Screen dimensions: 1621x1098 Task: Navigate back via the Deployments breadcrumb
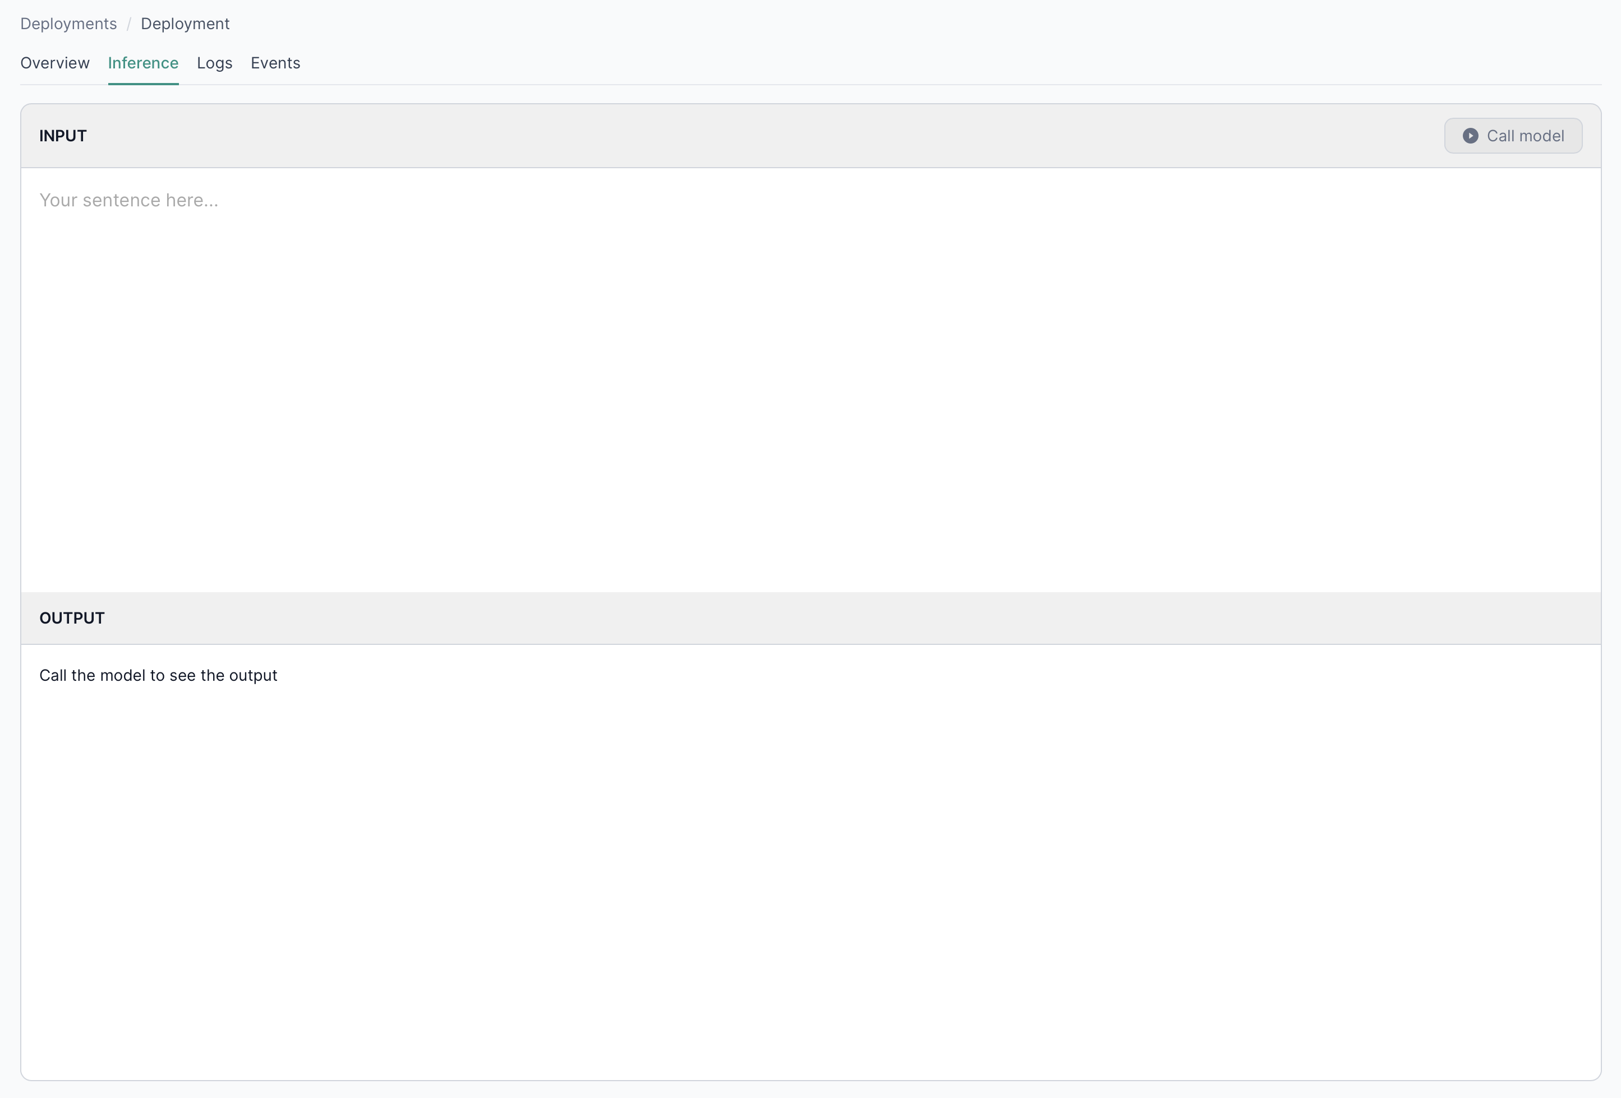[x=68, y=23]
